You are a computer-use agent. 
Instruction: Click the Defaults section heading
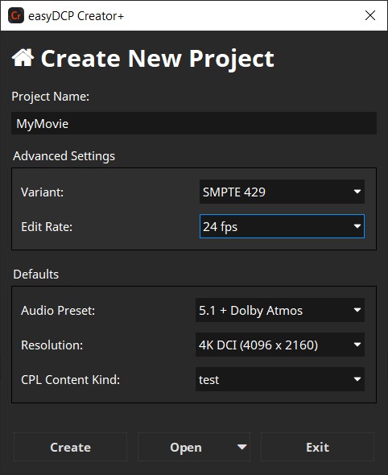tap(36, 275)
